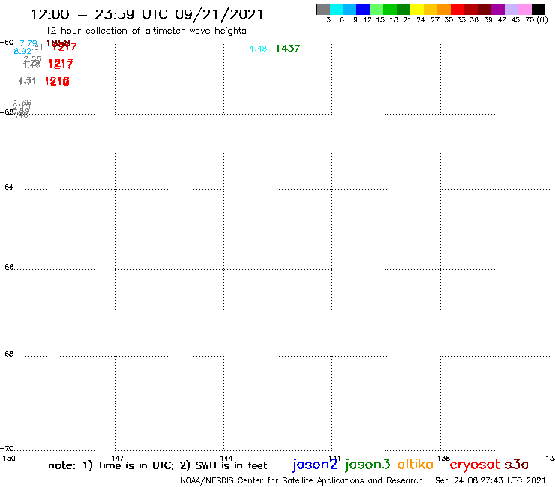Click the red "cryosat" satellite legend label
This screenshot has height=487, width=555.
point(475,465)
